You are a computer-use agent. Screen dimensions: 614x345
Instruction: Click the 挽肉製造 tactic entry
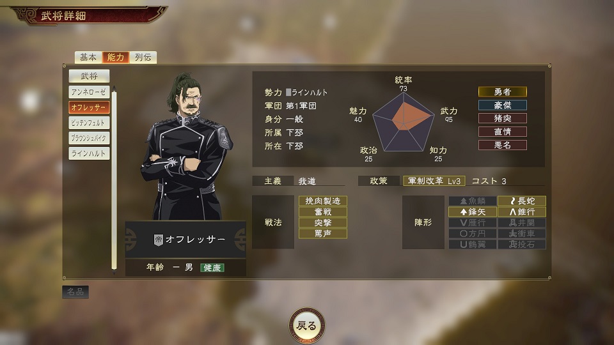[322, 201]
